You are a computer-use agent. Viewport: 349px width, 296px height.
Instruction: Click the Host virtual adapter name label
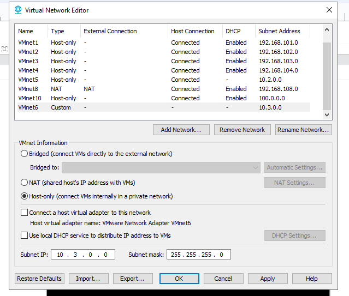point(110,223)
